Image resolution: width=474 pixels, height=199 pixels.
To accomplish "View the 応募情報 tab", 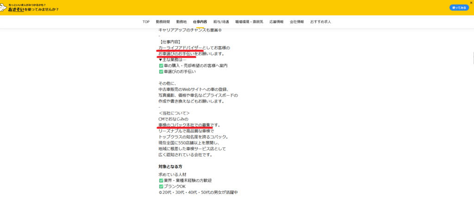I will [x=276, y=22].
